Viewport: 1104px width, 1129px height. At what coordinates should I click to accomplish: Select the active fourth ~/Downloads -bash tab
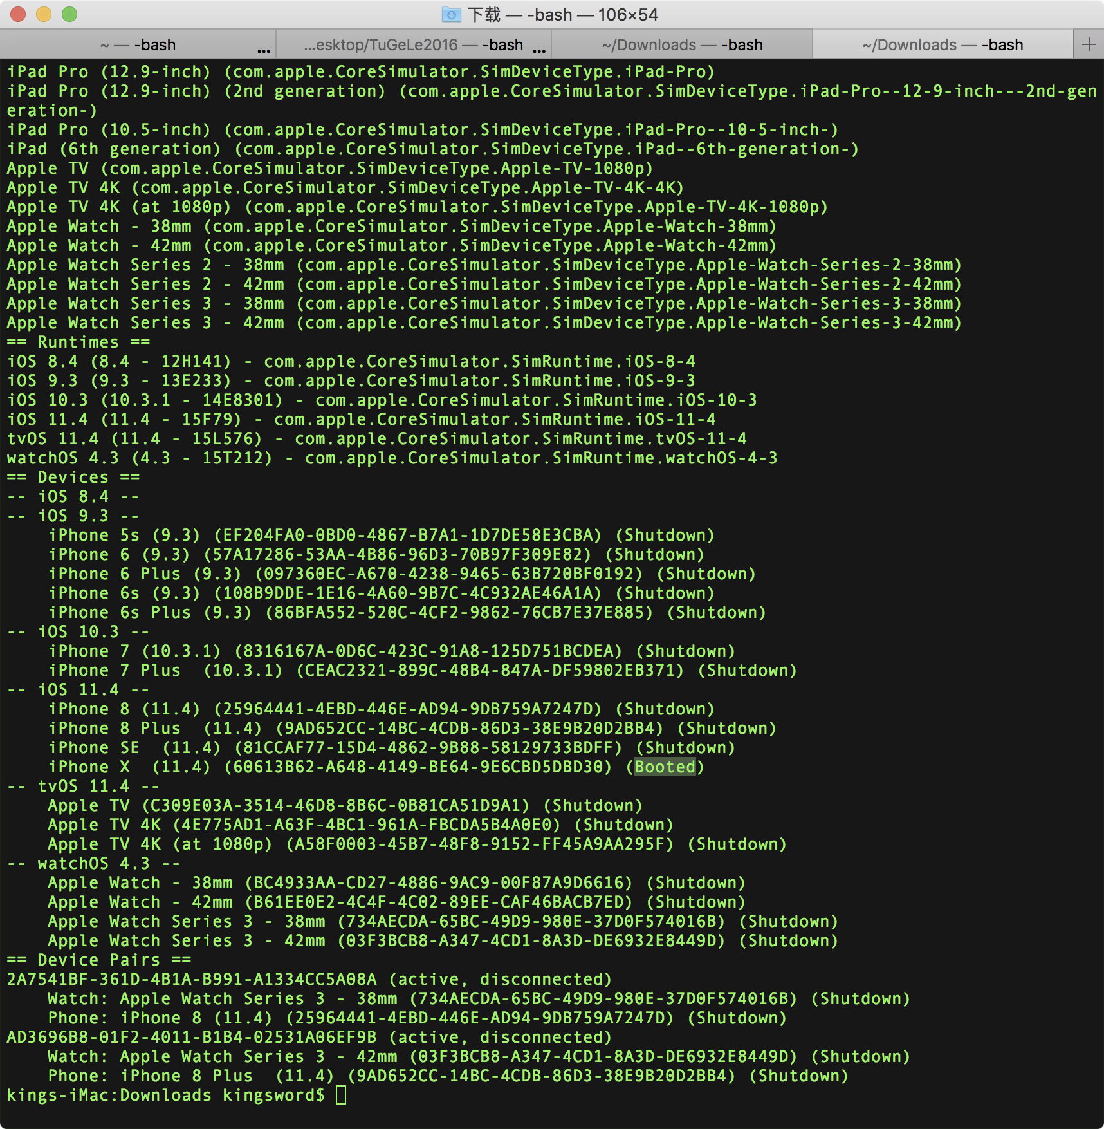[x=943, y=44]
